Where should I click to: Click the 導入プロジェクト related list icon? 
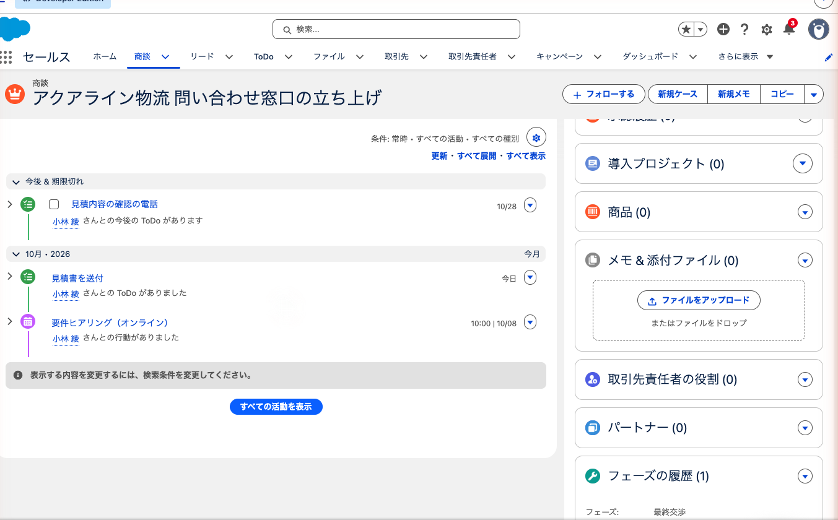click(593, 164)
